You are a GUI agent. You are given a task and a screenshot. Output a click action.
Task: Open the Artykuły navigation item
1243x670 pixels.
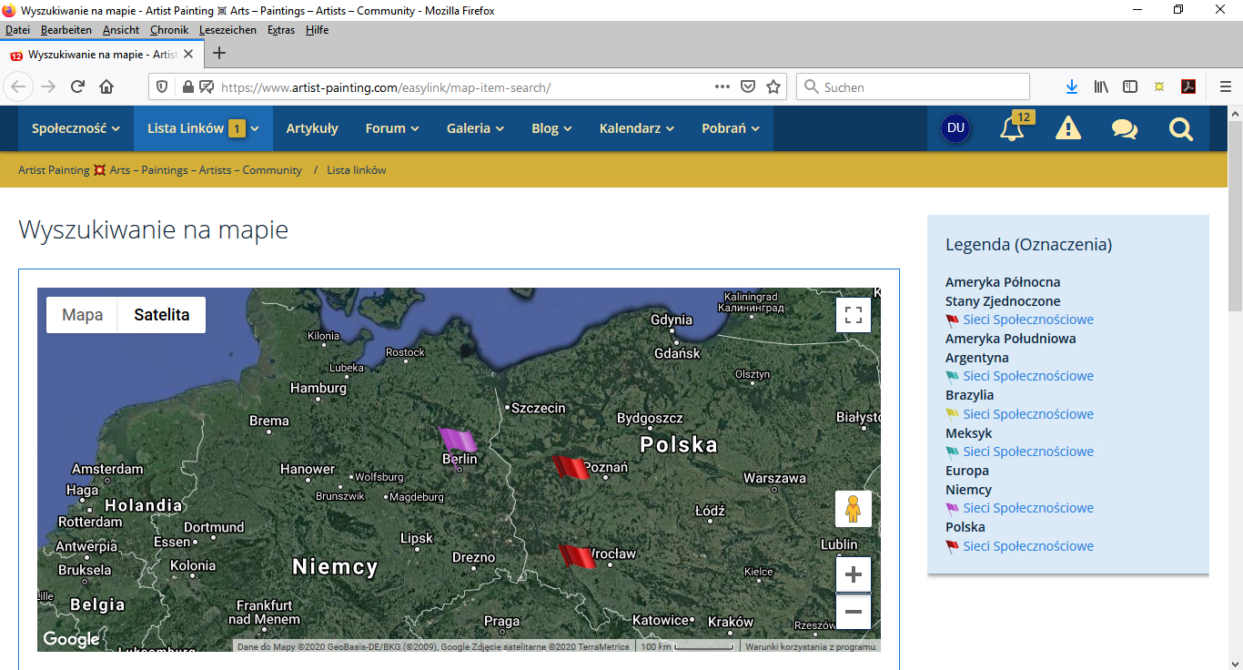[x=312, y=128]
